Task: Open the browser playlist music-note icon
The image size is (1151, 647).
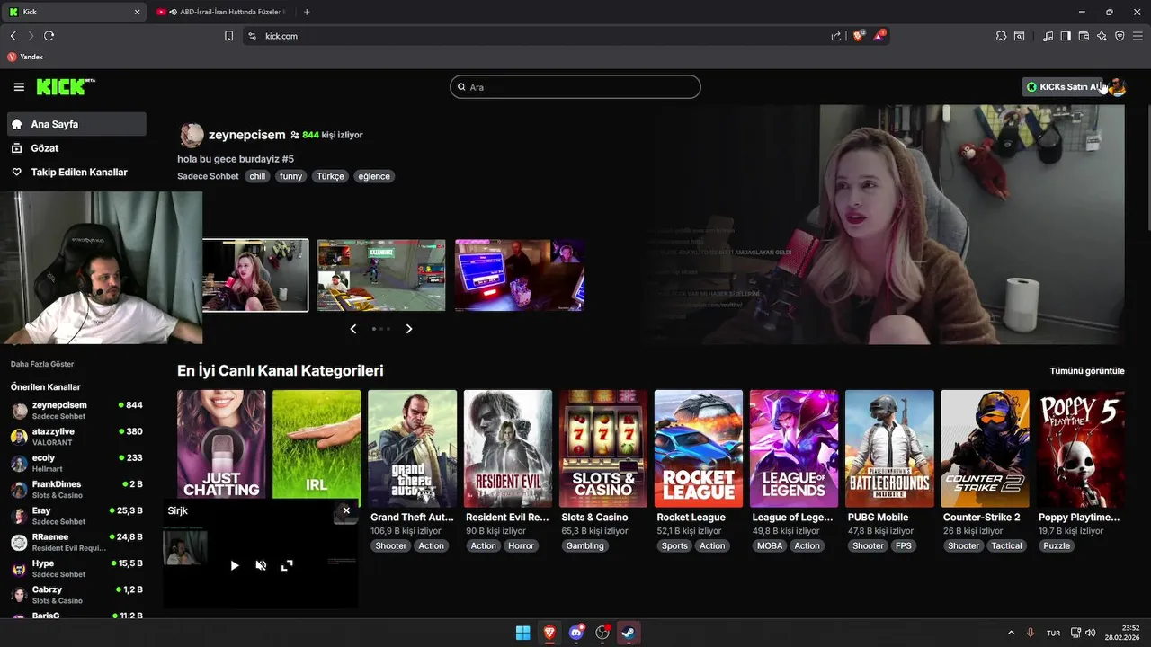Action: (1048, 36)
